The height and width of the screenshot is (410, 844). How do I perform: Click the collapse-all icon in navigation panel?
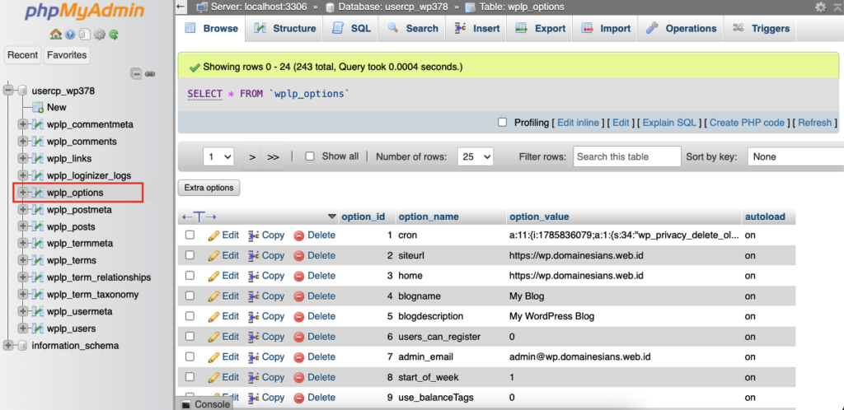pyautogui.click(x=137, y=73)
